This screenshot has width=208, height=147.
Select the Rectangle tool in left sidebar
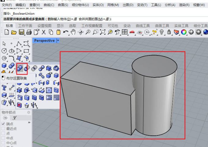pos(26,51)
